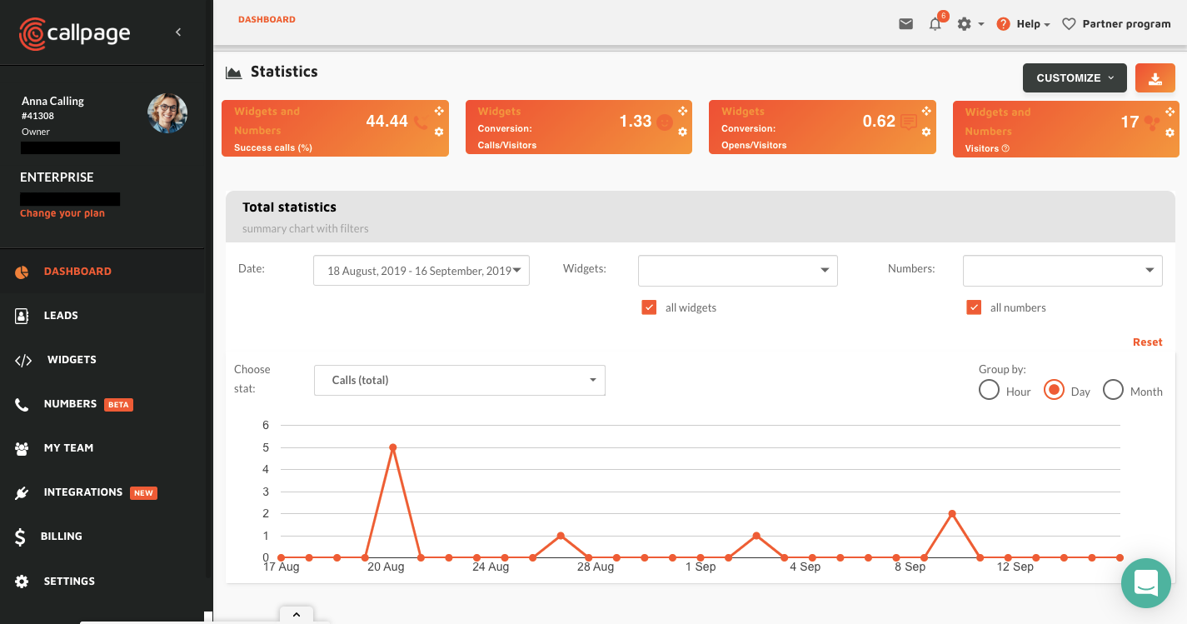
Task: Uncheck the all numbers checkbox
Action: coord(974,307)
